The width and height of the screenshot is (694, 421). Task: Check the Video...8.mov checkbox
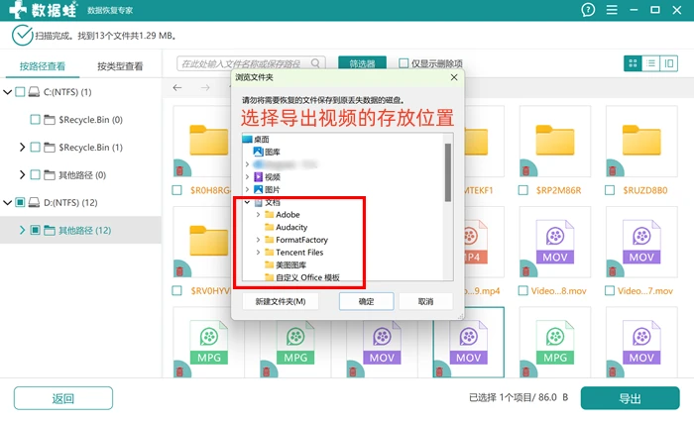point(523,290)
